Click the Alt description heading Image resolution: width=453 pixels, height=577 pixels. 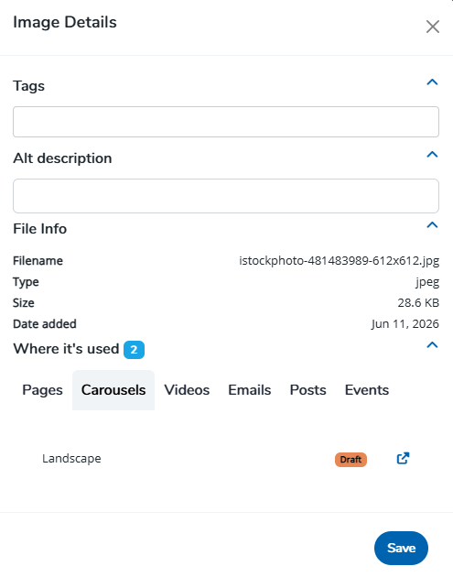tap(62, 158)
